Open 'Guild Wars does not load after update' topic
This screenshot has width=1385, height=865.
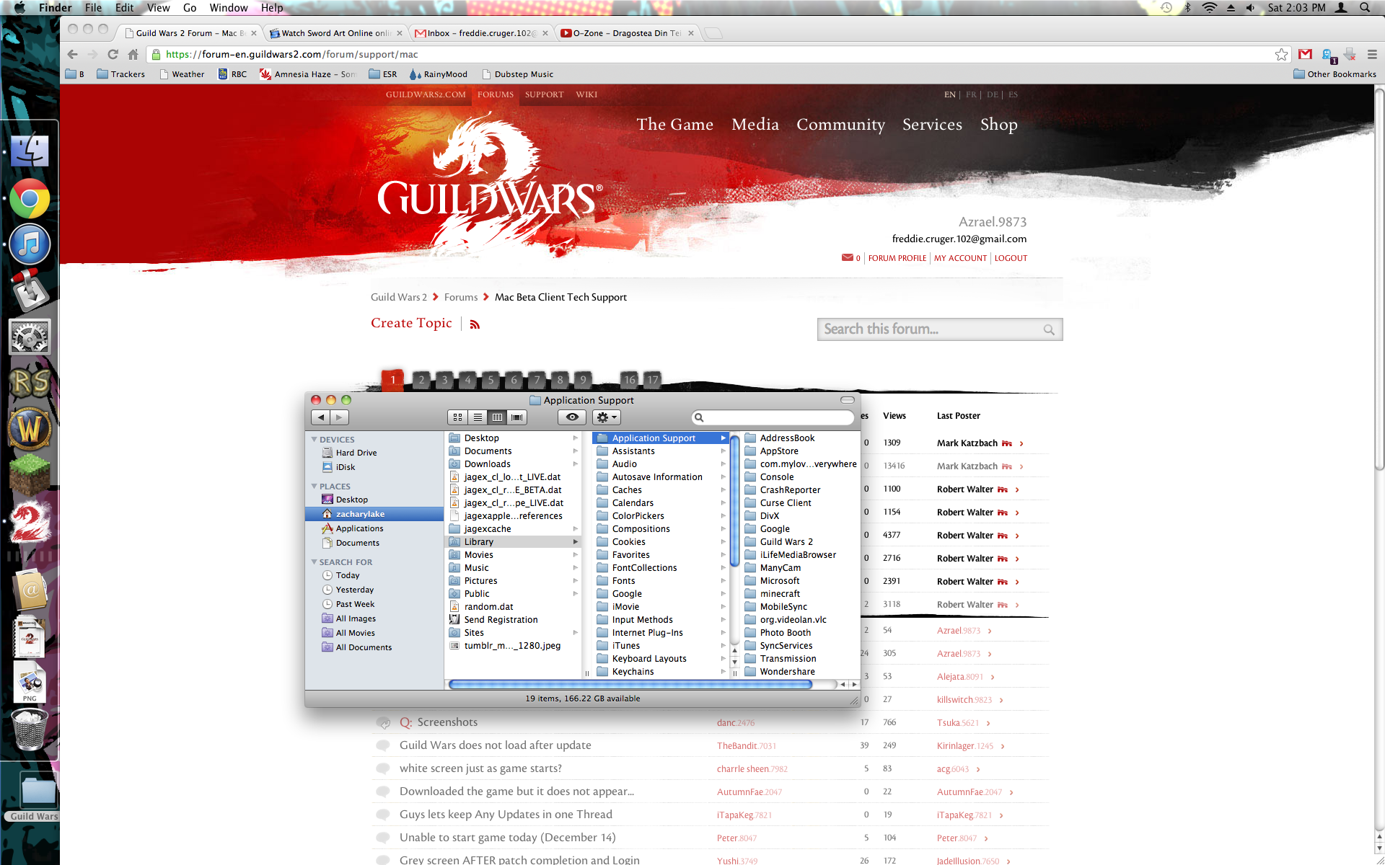coord(495,745)
